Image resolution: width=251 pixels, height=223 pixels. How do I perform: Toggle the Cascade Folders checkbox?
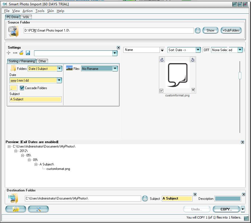pyautogui.click(x=22, y=88)
